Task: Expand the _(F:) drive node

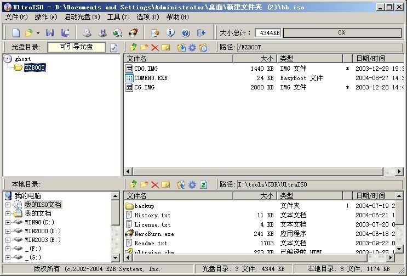Action: tap(8, 249)
